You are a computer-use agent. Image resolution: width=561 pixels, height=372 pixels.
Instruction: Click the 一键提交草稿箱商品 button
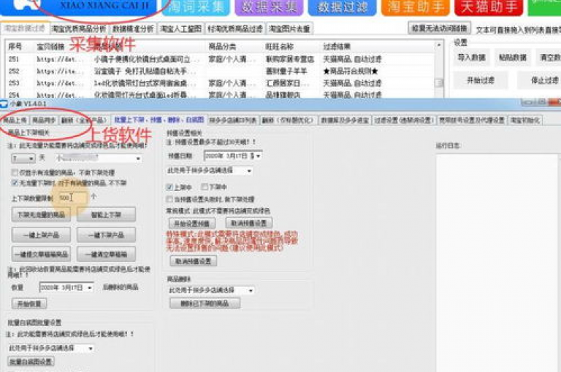(x=41, y=254)
